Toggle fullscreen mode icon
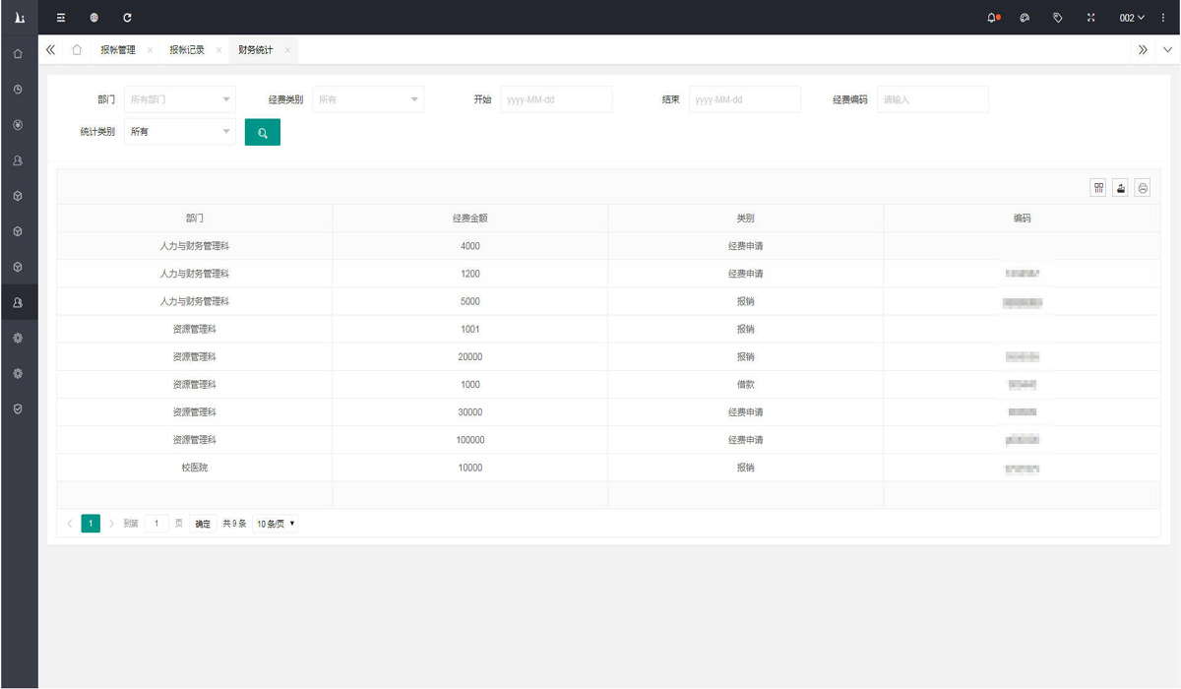1181x689 pixels. click(1090, 18)
